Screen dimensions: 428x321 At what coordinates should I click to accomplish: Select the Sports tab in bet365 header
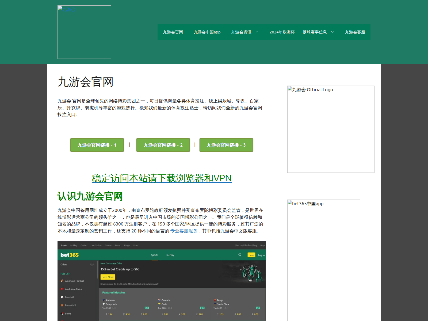click(x=155, y=255)
